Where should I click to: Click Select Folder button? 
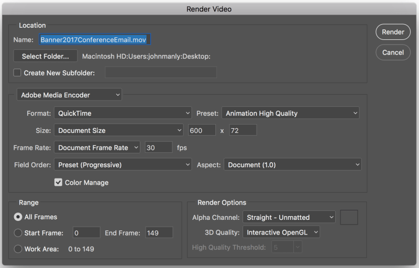pyautogui.click(x=46, y=56)
